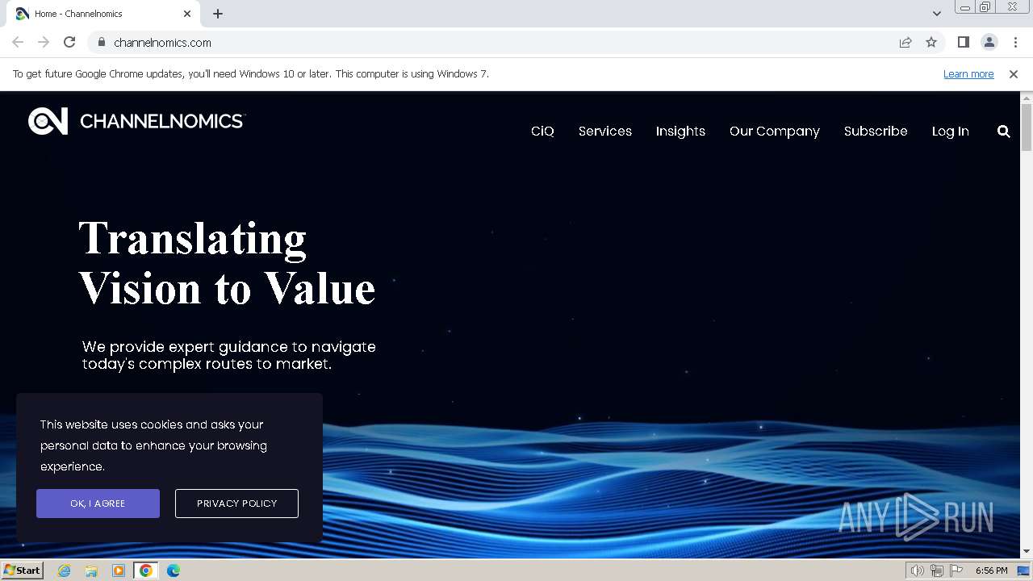Click the show desktop tray button
This screenshot has width=1033, height=581.
[x=1024, y=571]
